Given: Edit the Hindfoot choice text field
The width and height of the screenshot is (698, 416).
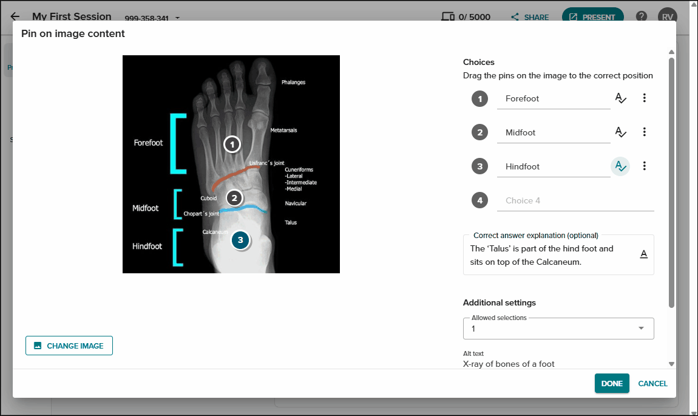Looking at the screenshot, I should pos(554,166).
